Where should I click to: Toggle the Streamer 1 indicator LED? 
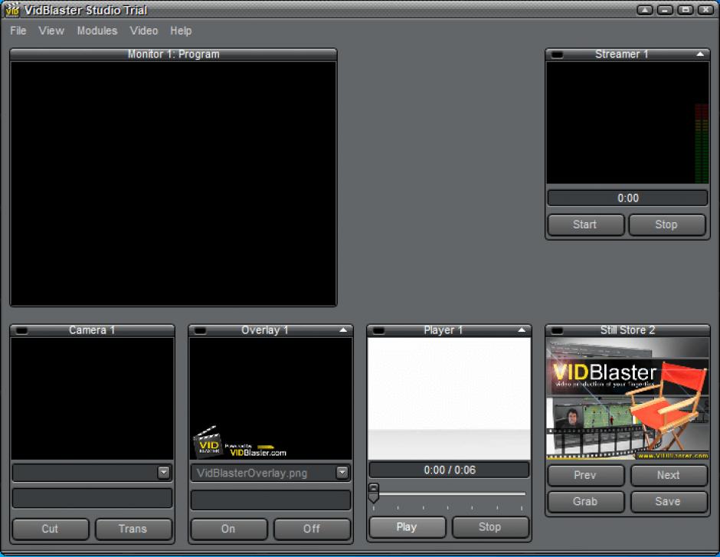557,54
